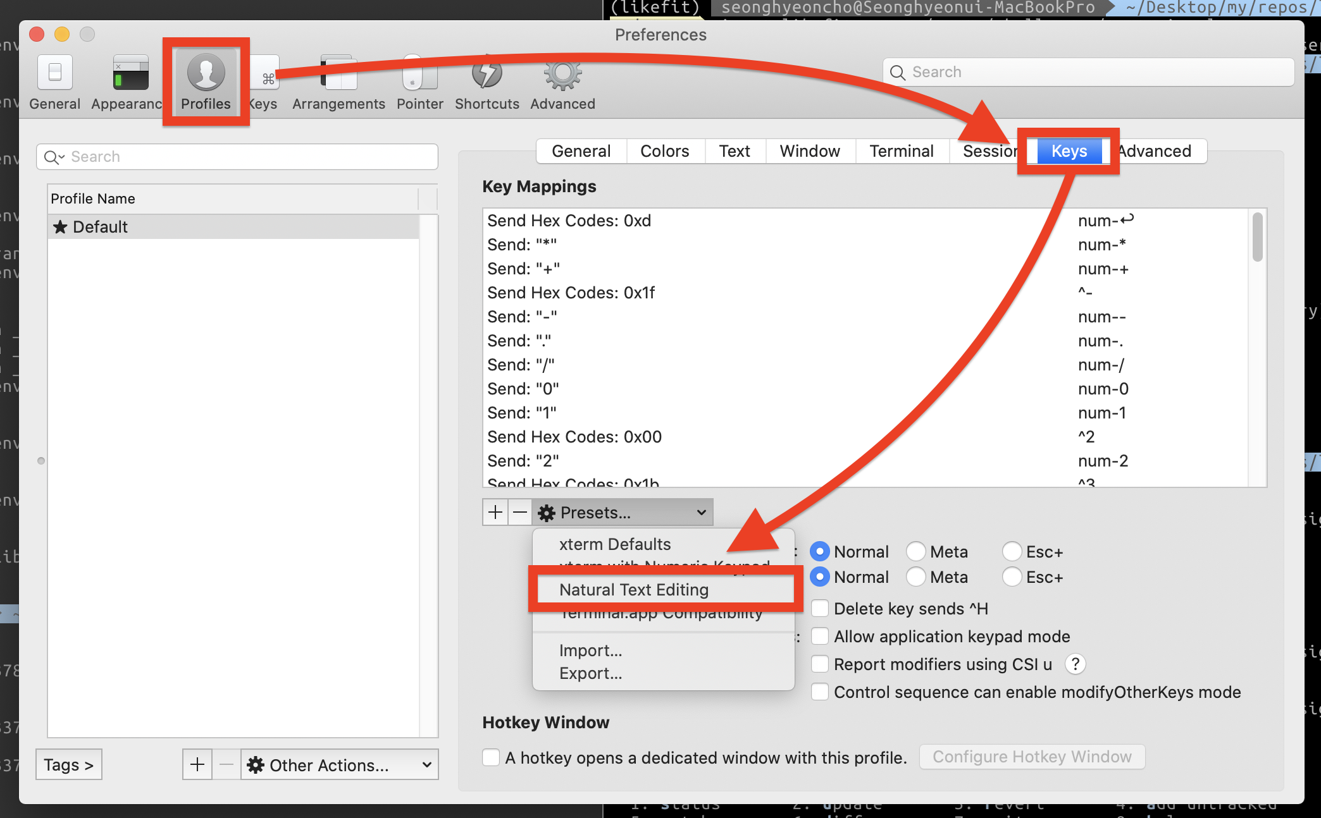Click the CSI u help question icon
Screen dimensions: 1321x818
pos(1075,664)
